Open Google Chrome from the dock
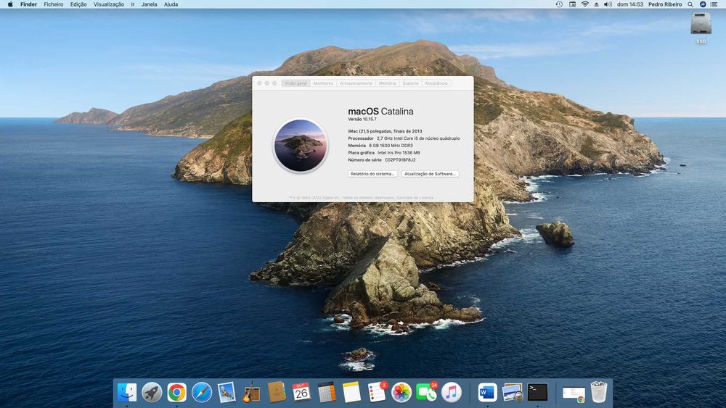The width and height of the screenshot is (726, 408). coord(176,392)
